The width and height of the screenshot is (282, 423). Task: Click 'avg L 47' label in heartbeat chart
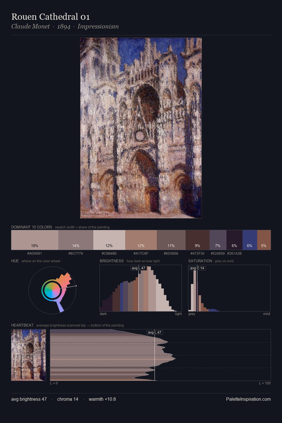tap(155, 332)
